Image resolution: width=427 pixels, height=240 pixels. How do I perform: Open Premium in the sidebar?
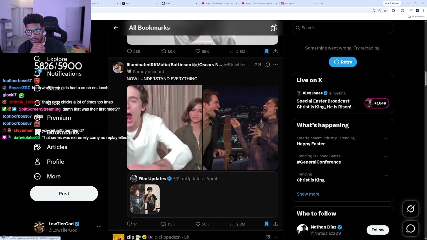(x=53, y=118)
